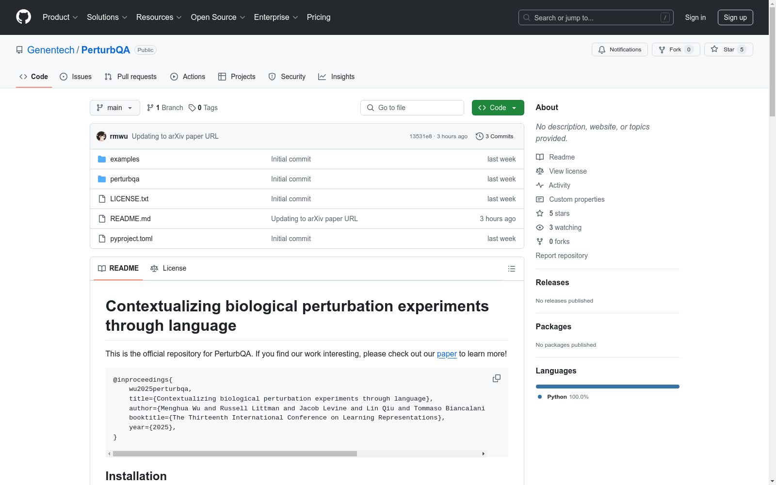Open the perturbqa folder name
The width and height of the screenshot is (776, 485).
pos(125,179)
